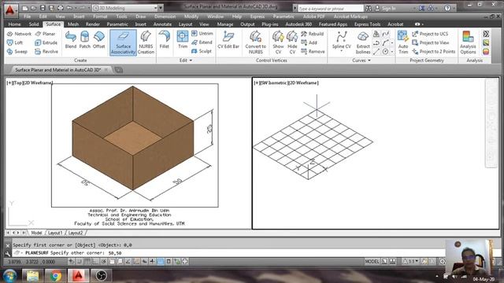Open the Draw menu
504x283 pixels.
tap(140, 17)
